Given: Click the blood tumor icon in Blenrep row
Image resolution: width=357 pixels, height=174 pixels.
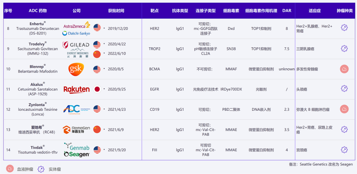Looking at the screenshot, I should (x=344, y=69).
